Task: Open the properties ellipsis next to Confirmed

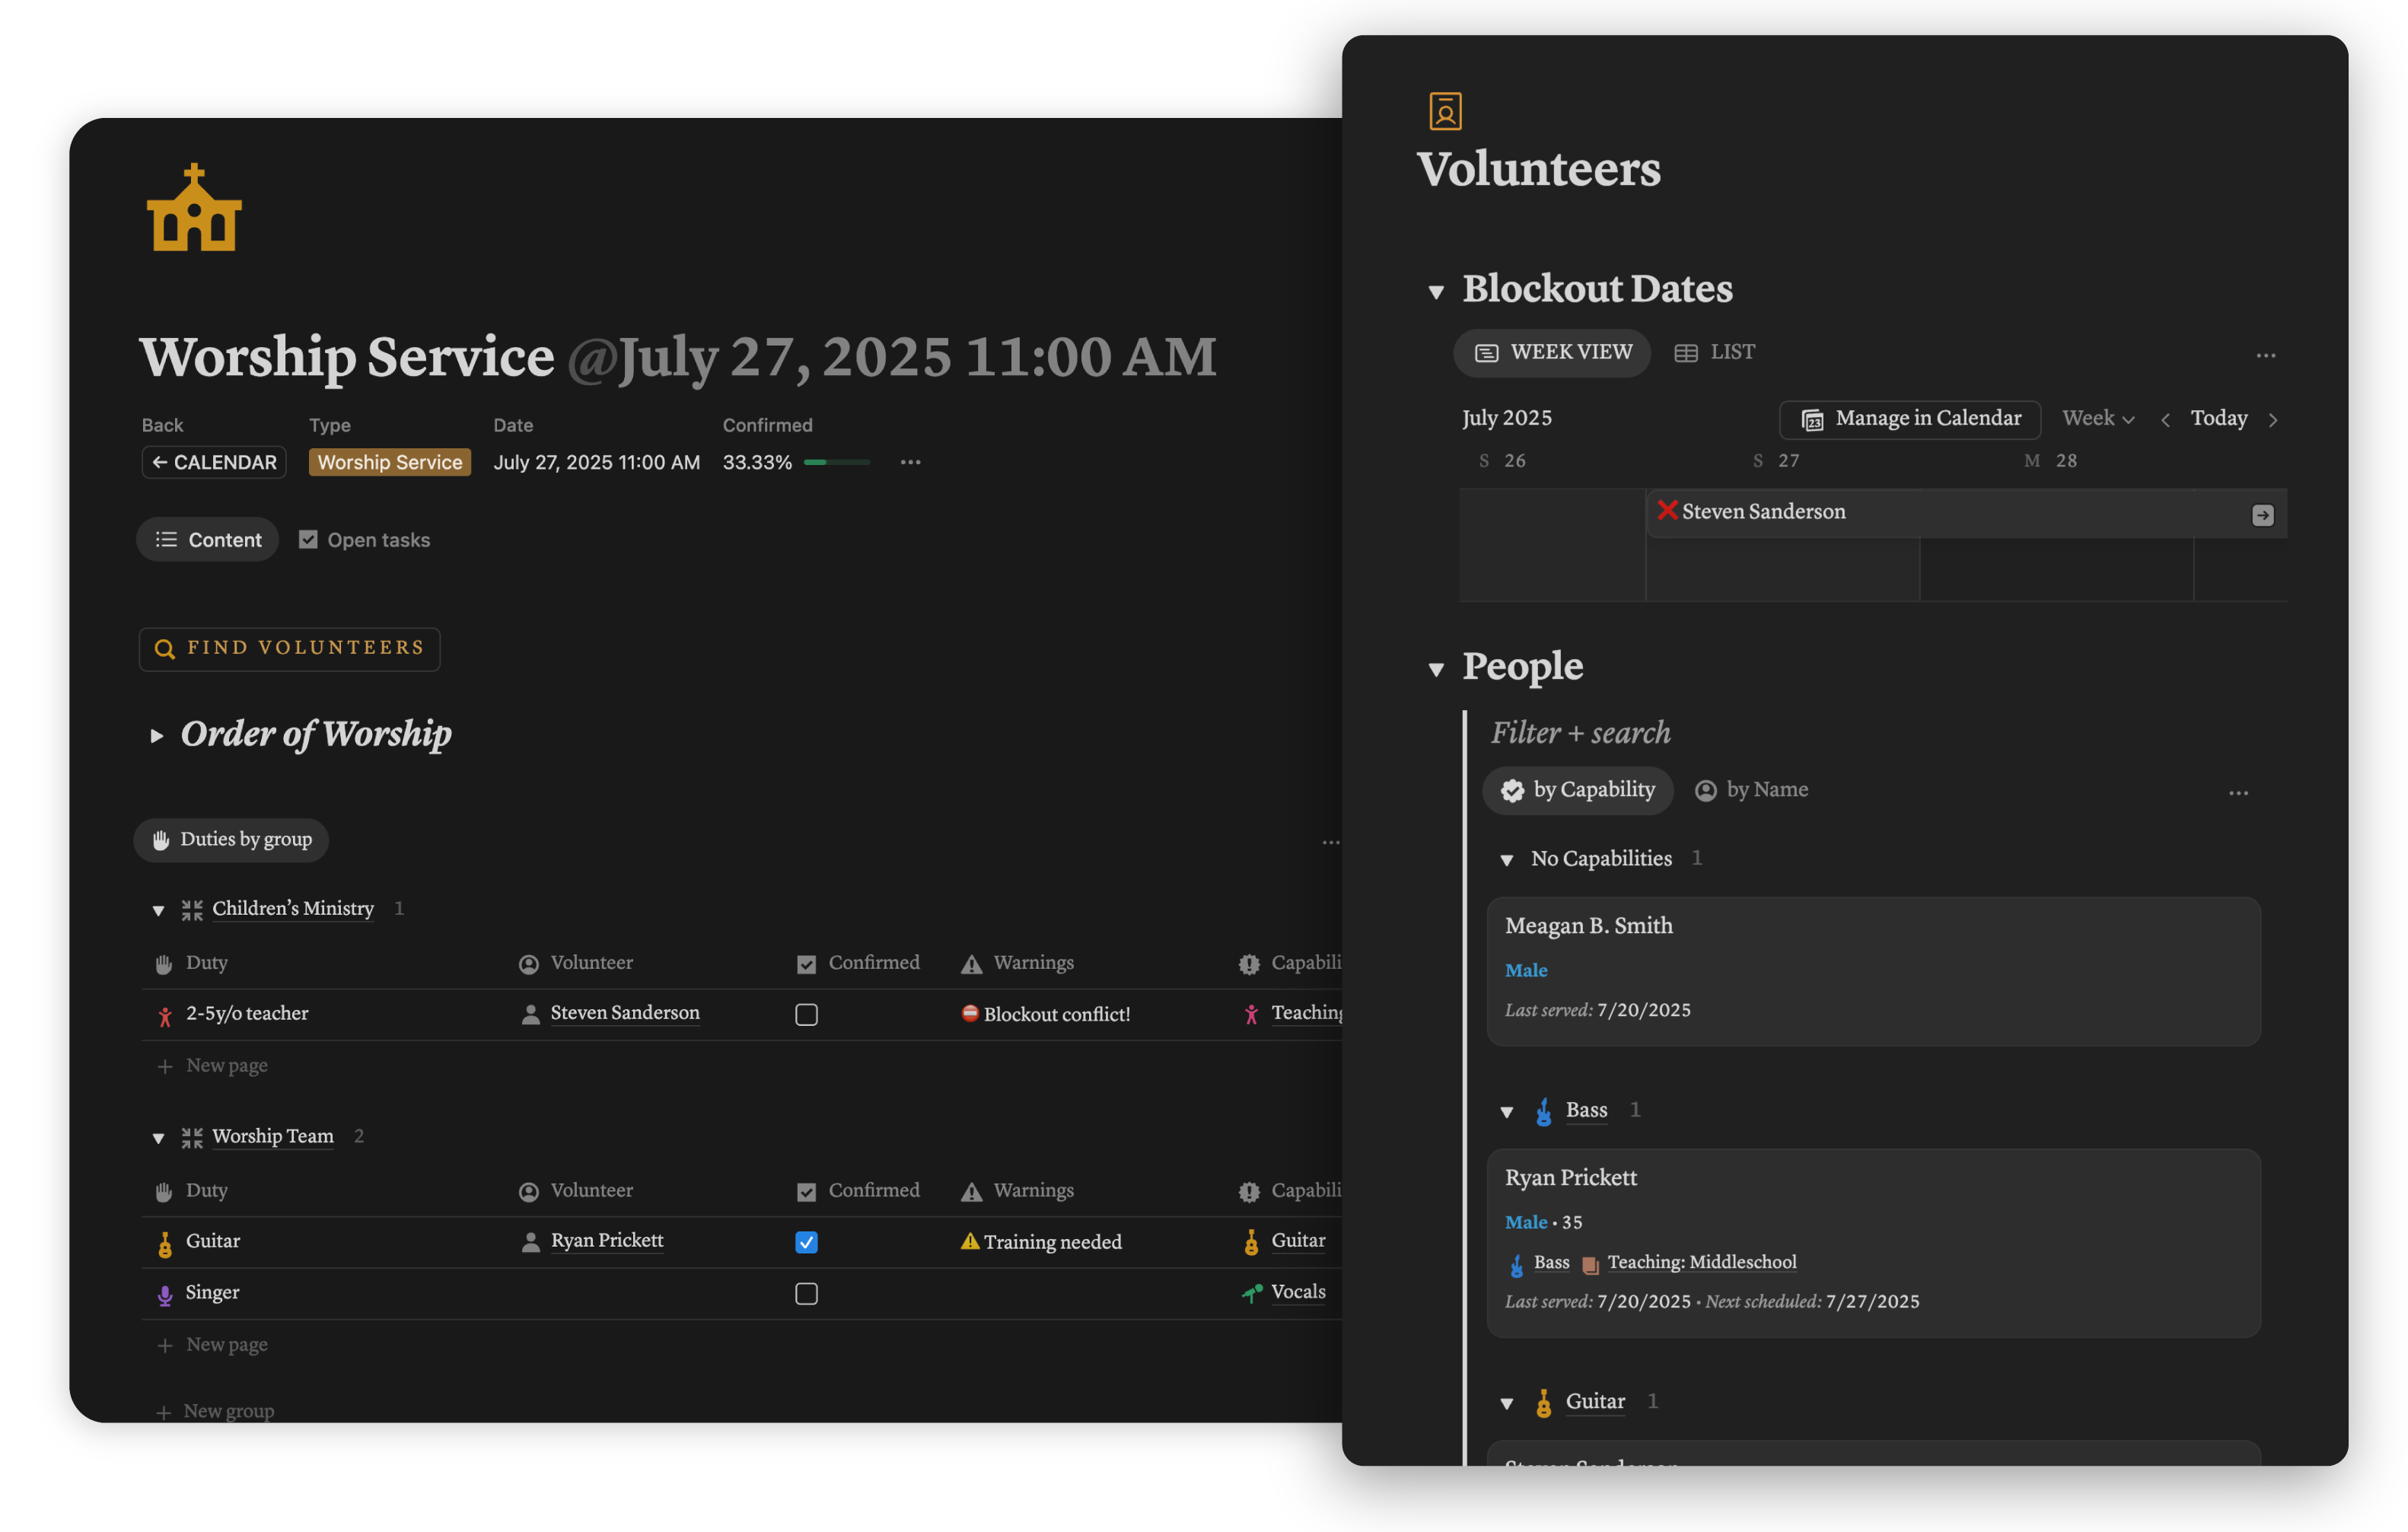Action: pos(910,462)
